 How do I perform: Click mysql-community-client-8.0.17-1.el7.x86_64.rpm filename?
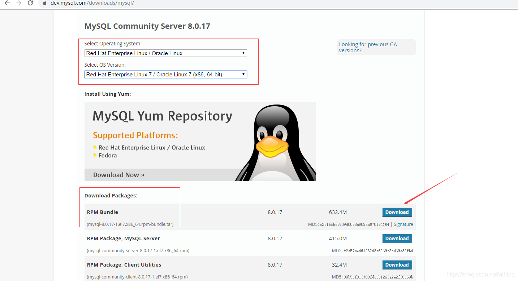[x=137, y=277]
